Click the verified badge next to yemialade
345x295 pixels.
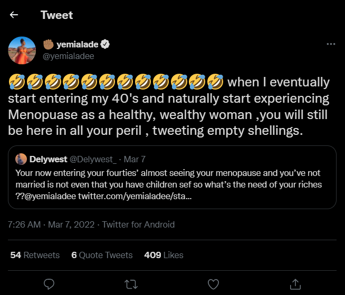click(x=105, y=44)
